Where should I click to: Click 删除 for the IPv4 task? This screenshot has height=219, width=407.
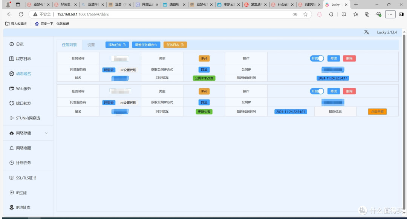(349, 58)
